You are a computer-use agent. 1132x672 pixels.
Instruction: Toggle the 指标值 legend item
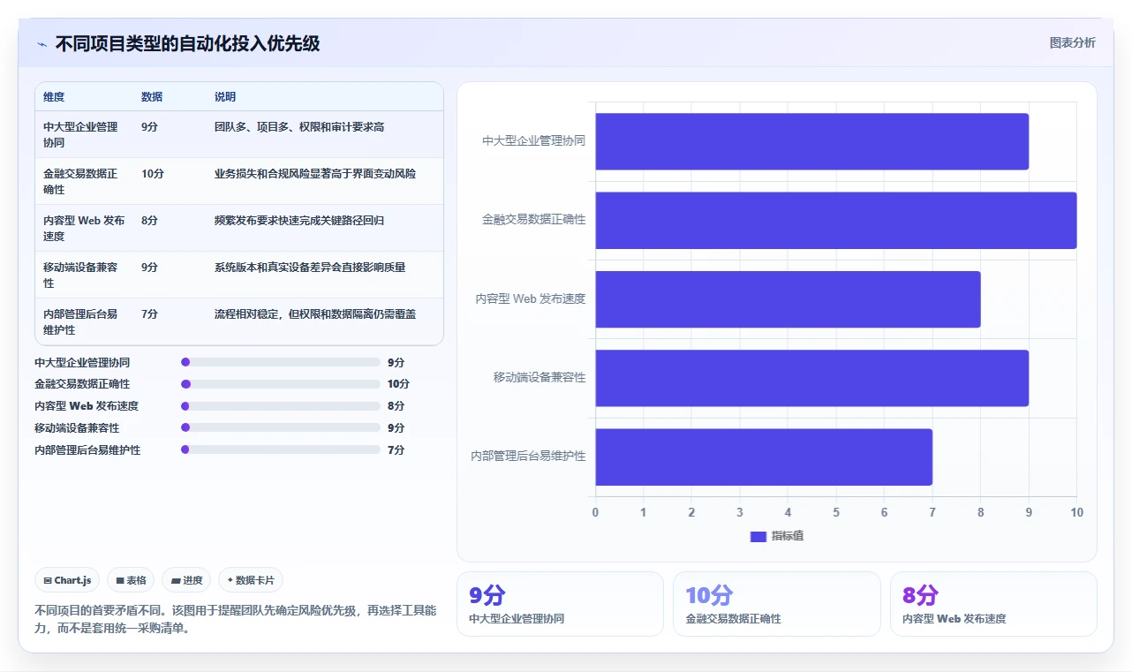click(x=777, y=536)
